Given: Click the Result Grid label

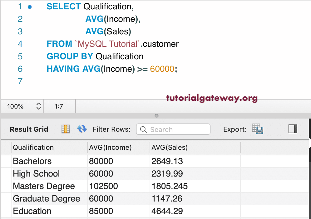Looking at the screenshot, I should coord(29,129).
